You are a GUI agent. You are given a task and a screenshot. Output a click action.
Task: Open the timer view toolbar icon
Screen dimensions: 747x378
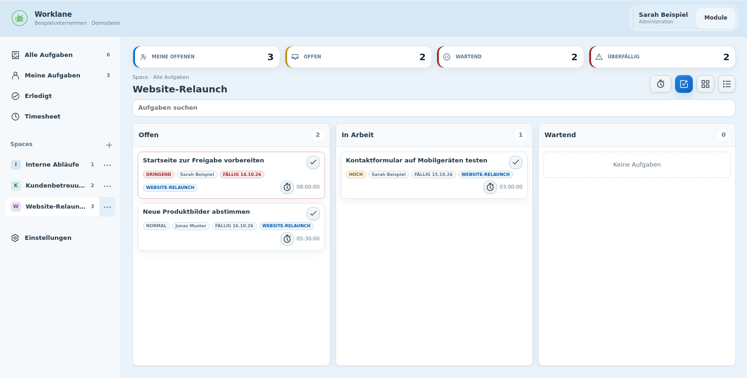[x=661, y=84]
